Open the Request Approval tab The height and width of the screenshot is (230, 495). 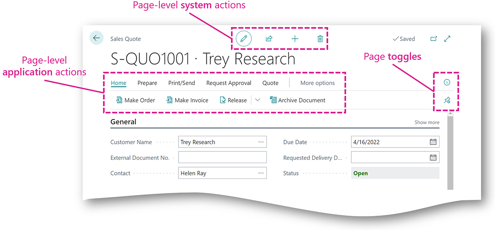click(x=229, y=83)
